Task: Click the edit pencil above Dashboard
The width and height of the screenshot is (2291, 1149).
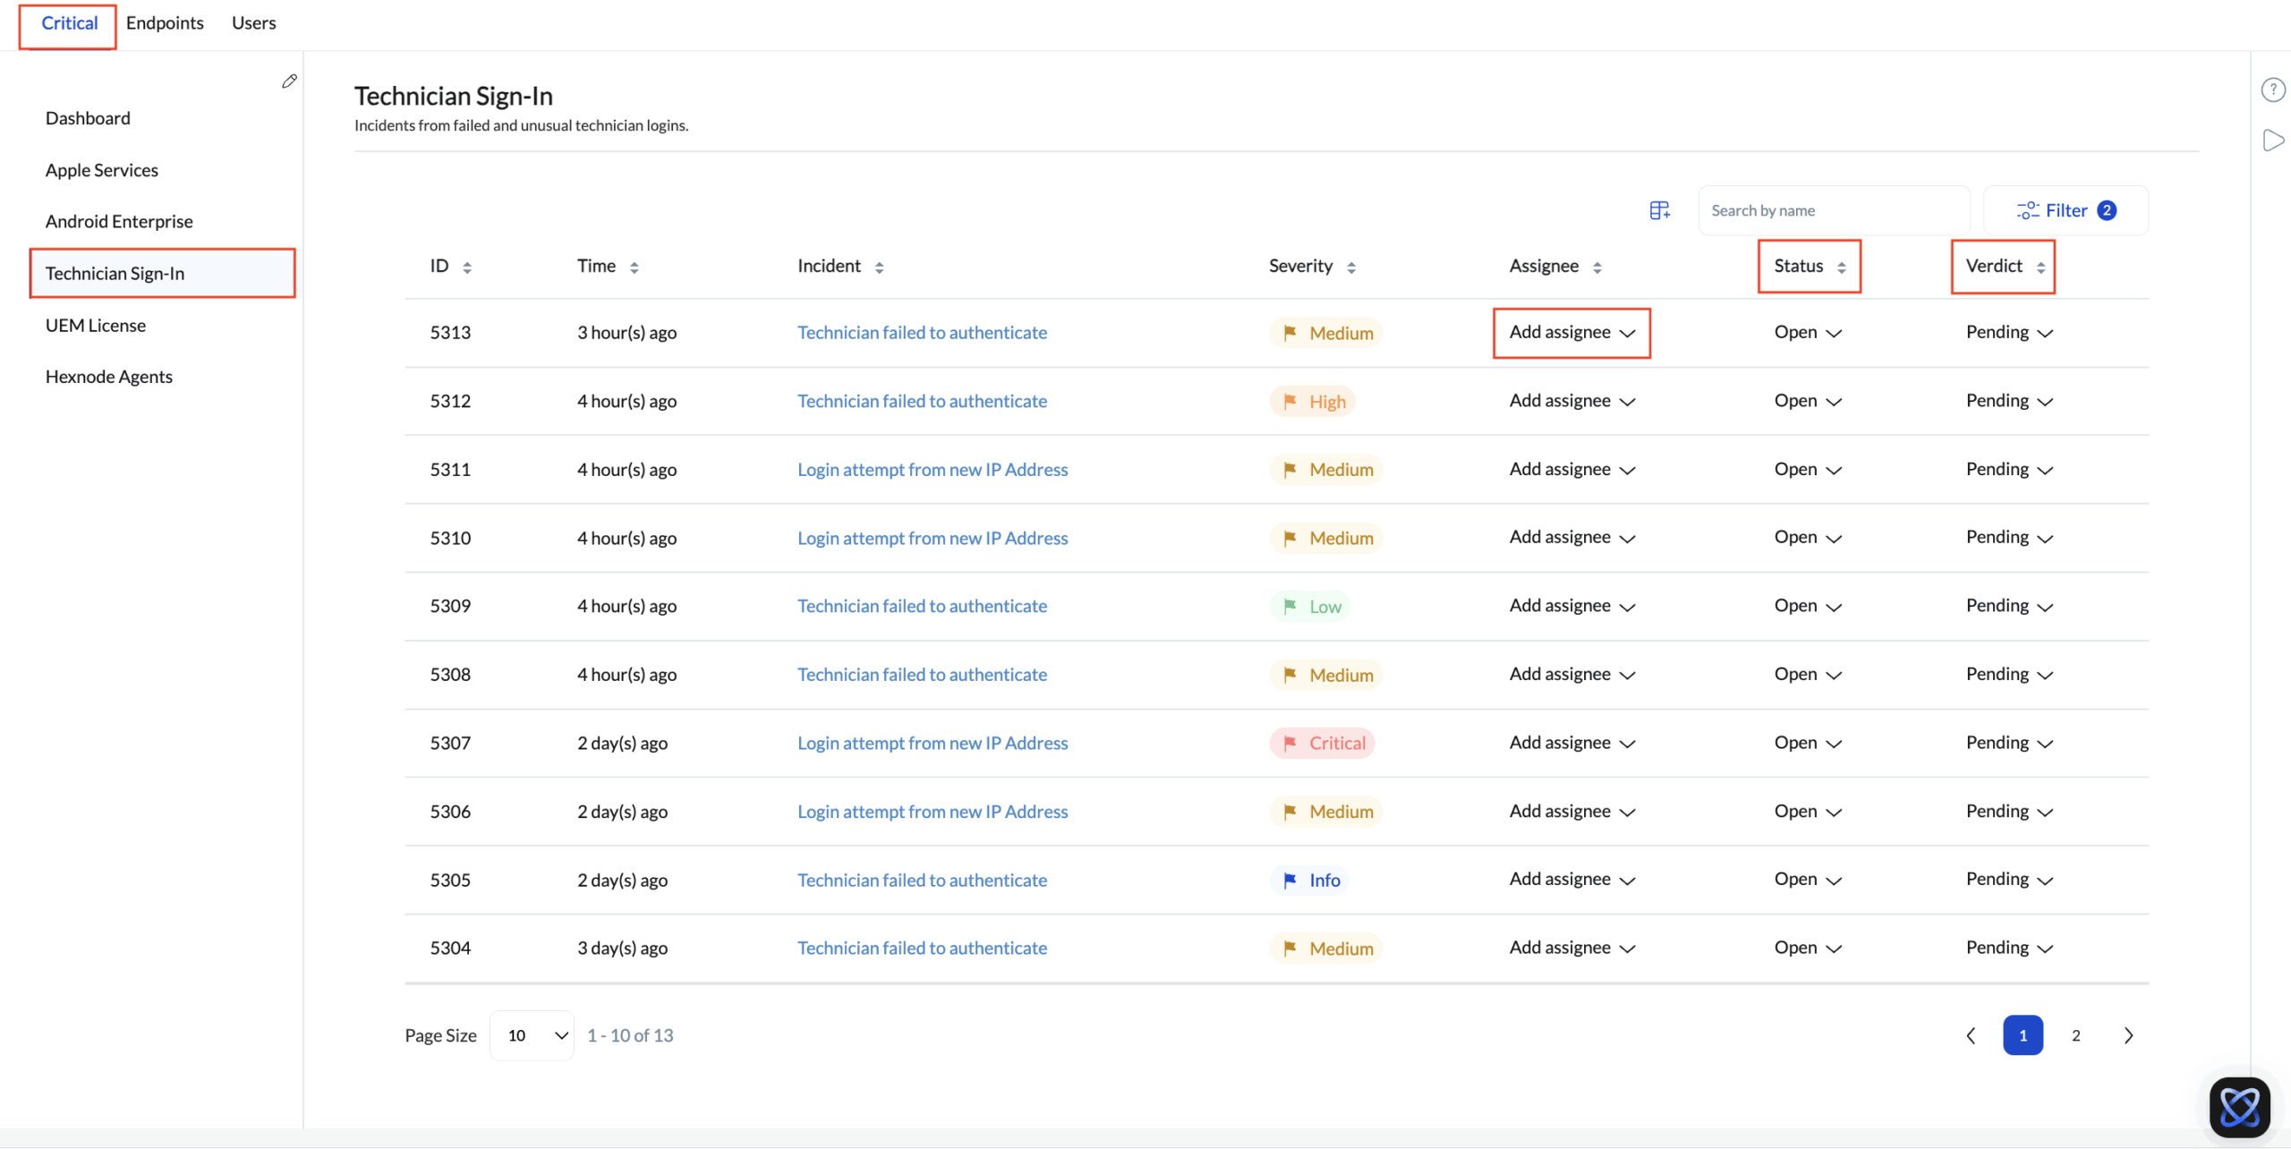Action: pyautogui.click(x=289, y=81)
